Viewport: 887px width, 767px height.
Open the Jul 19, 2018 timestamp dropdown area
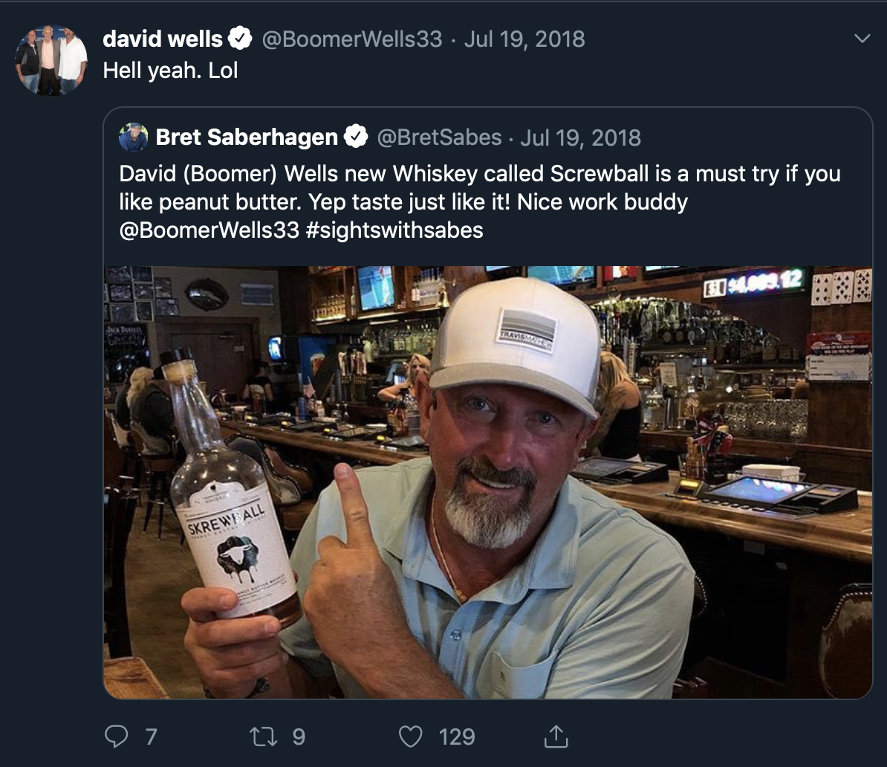coord(524,38)
